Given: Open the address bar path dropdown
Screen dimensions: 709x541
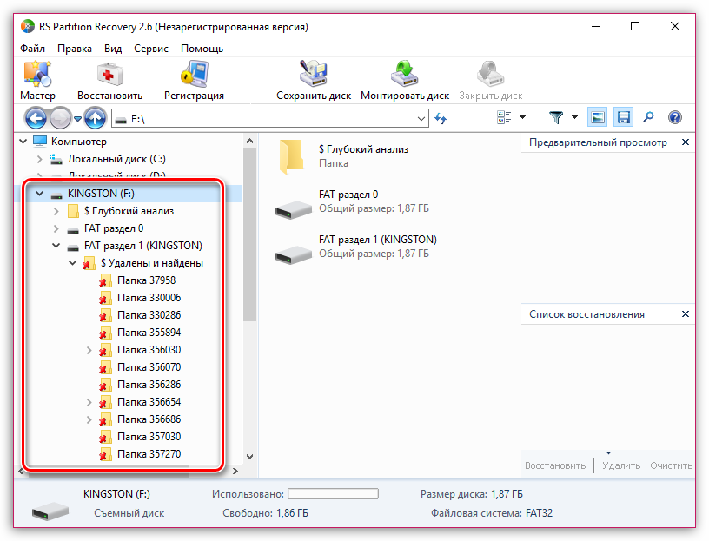Looking at the screenshot, I should tap(421, 119).
